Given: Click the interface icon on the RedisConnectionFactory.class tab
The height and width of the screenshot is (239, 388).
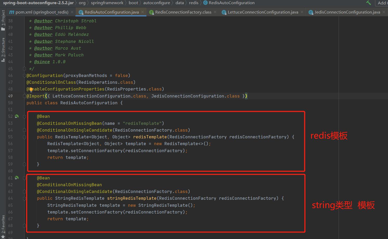Looking at the screenshot, I should coord(151,12).
